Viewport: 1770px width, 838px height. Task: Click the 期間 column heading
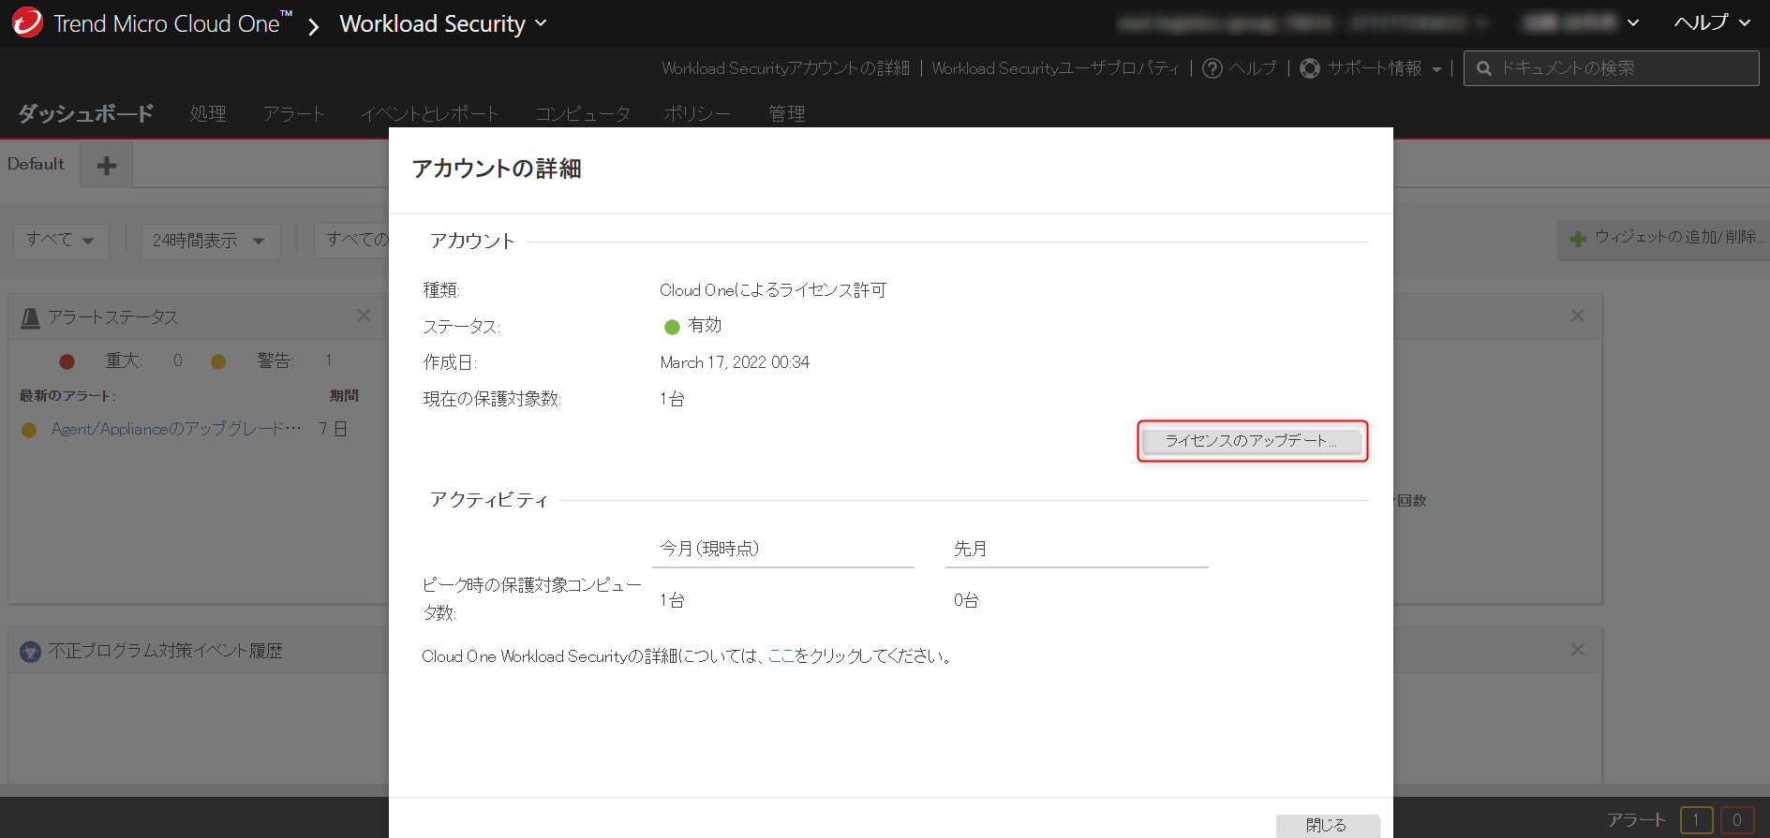tap(344, 396)
